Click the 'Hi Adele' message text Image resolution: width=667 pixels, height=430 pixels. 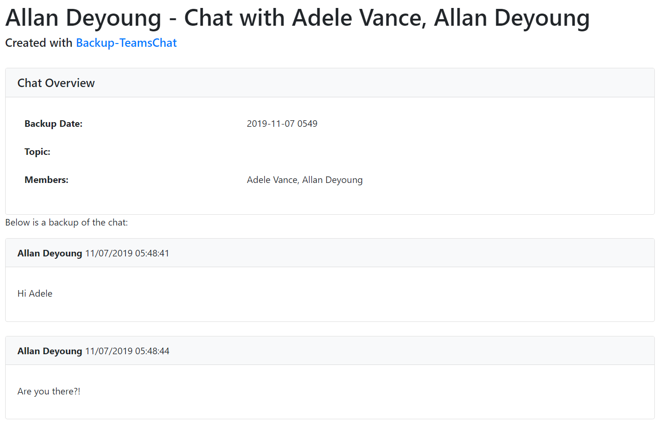(35, 293)
